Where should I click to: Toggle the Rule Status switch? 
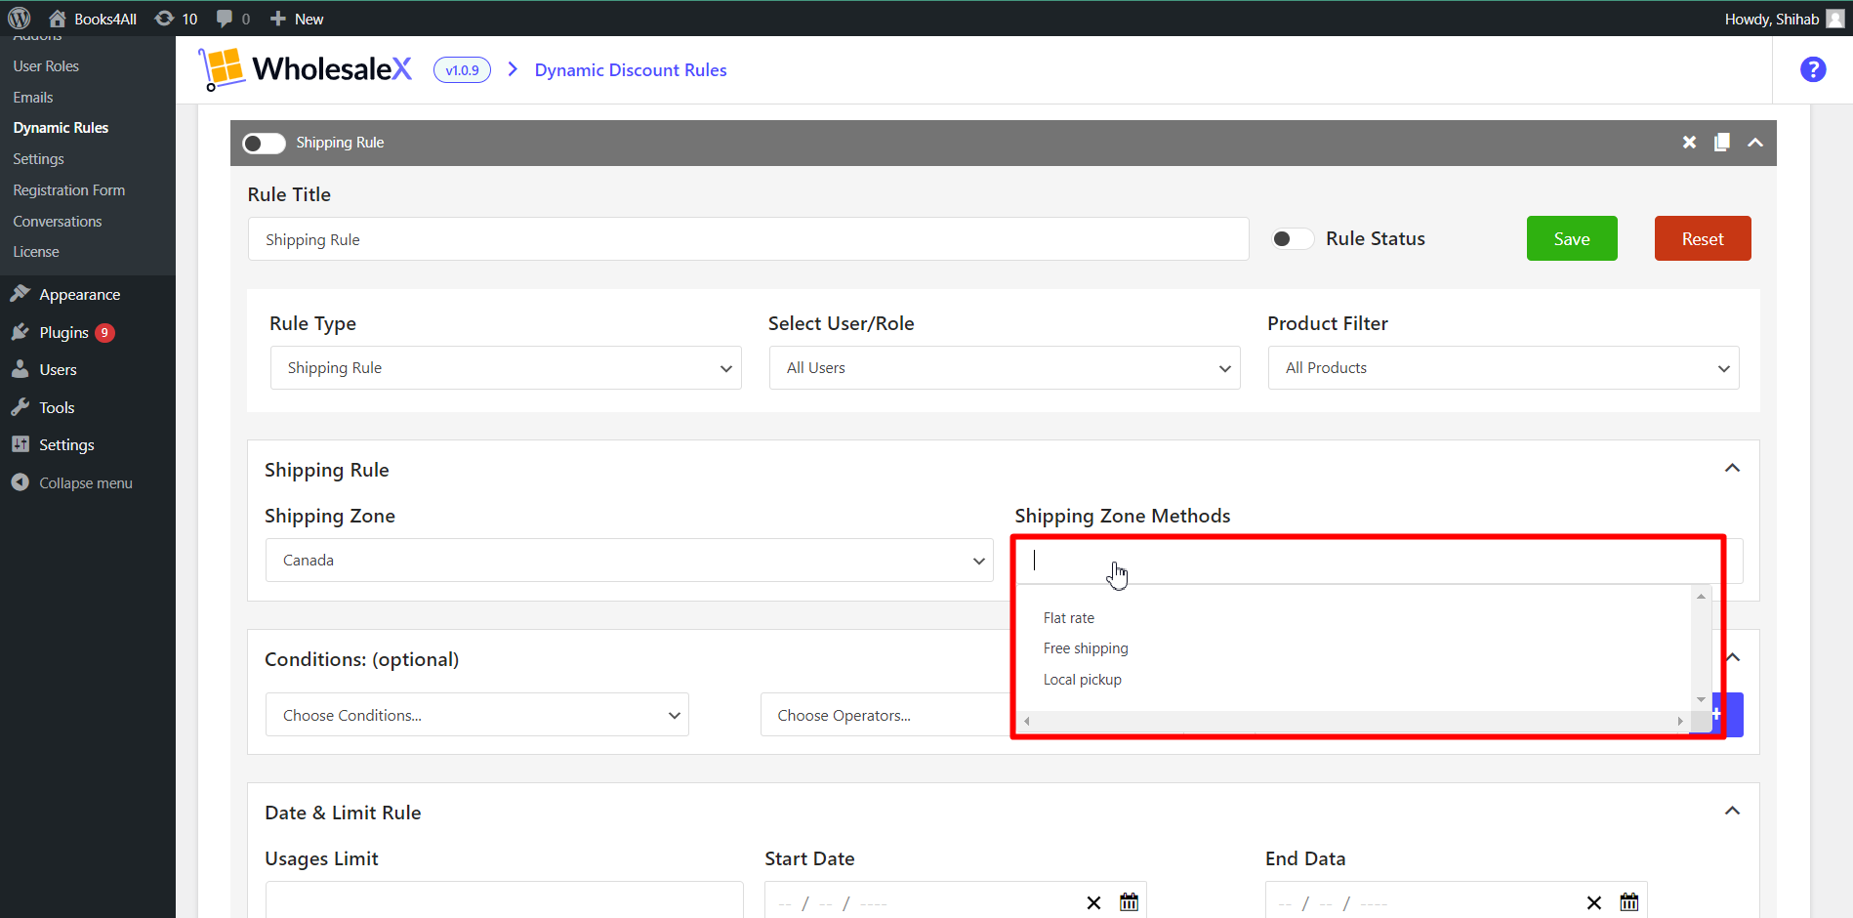coord(1293,239)
